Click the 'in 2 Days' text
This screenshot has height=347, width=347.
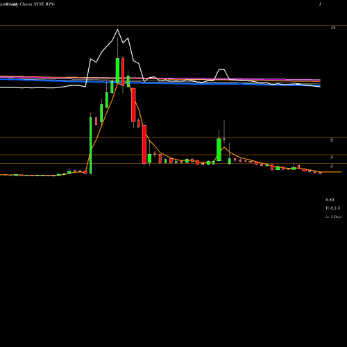coord(333,217)
